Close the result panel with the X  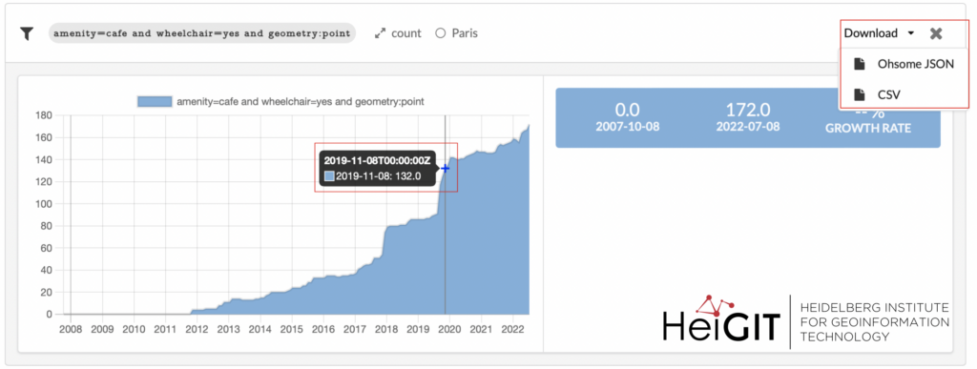tap(936, 33)
